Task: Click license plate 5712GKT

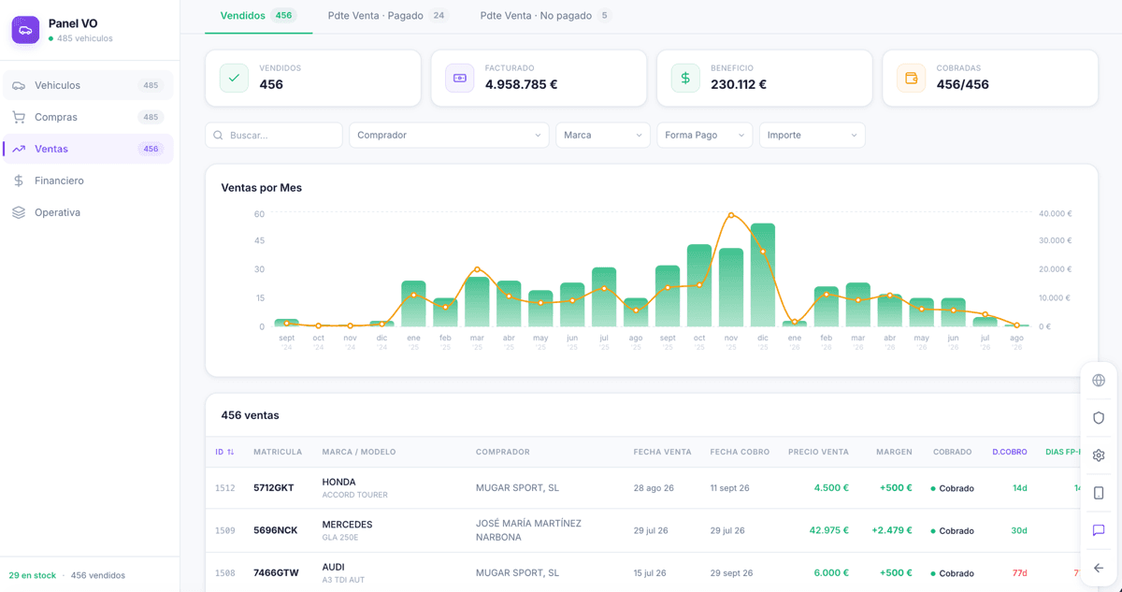Action: (274, 488)
